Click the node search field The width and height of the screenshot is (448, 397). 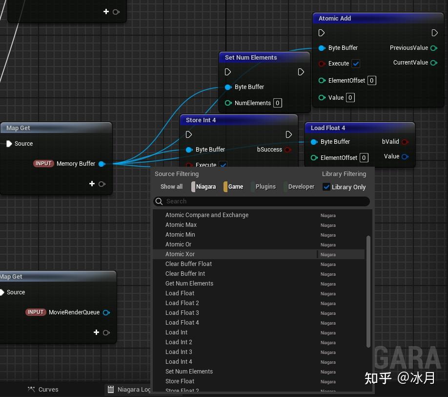tap(264, 201)
